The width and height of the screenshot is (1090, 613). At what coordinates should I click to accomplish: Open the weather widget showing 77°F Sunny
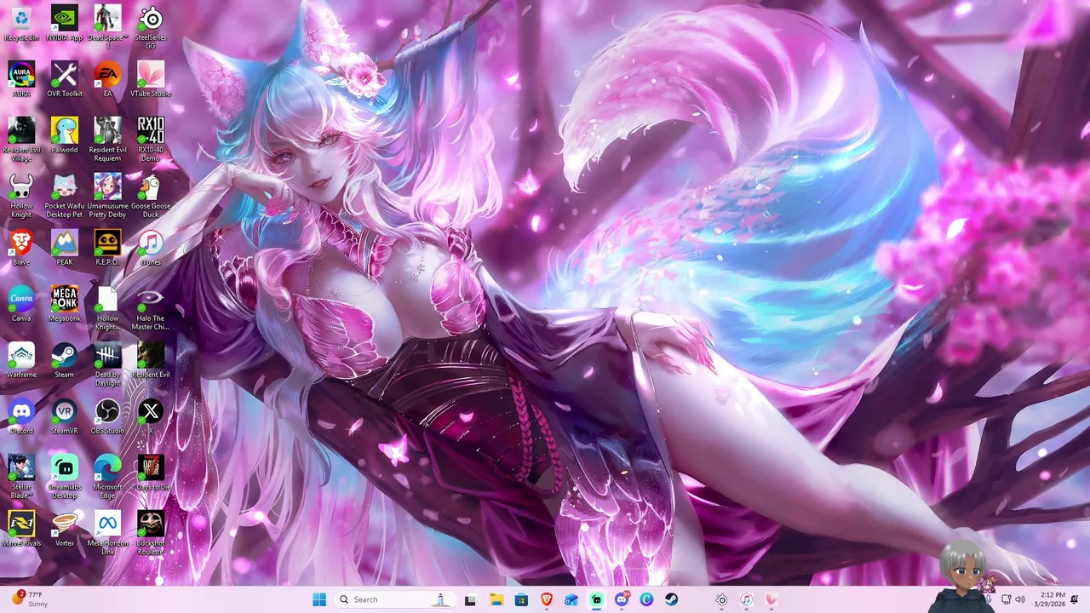coord(28,599)
